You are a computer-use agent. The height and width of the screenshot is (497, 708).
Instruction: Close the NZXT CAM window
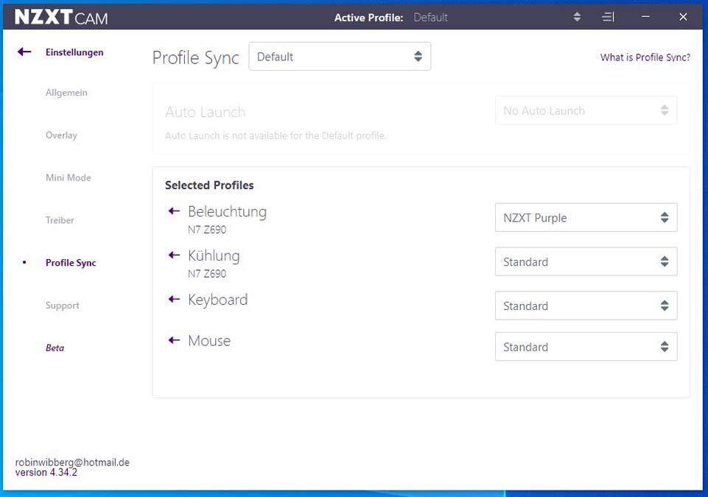(x=683, y=17)
